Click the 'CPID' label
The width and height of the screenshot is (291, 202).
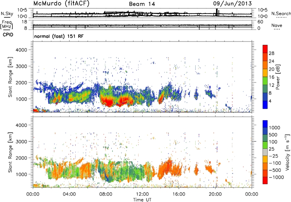(x=8, y=35)
